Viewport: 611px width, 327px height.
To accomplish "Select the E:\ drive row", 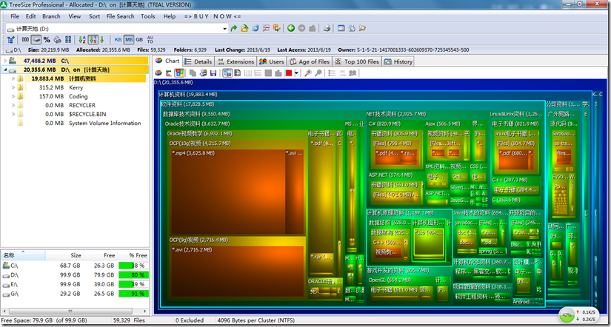I will tap(75, 284).
